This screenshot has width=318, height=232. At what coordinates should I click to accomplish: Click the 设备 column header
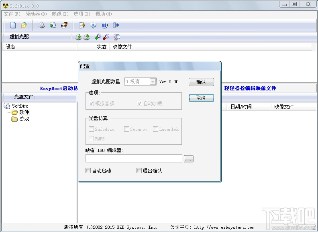[39, 47]
